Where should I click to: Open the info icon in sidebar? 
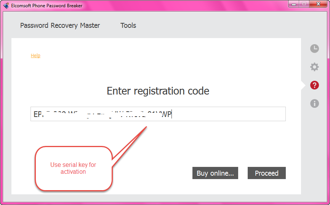point(314,104)
